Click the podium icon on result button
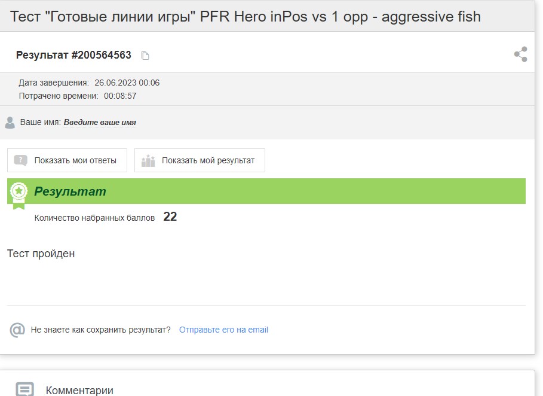The height and width of the screenshot is (396, 543). [x=148, y=160]
